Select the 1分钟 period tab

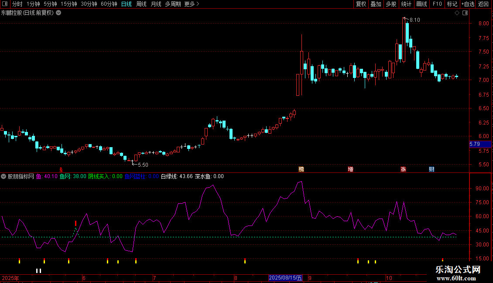click(33, 4)
